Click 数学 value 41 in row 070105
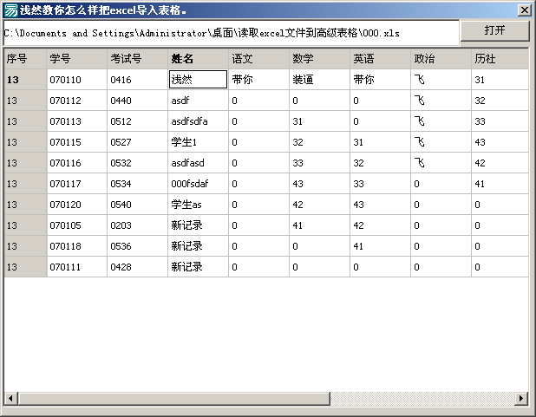536x417 pixels. click(320, 225)
